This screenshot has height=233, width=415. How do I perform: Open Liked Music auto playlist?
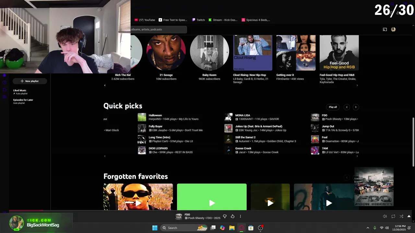click(x=20, y=92)
